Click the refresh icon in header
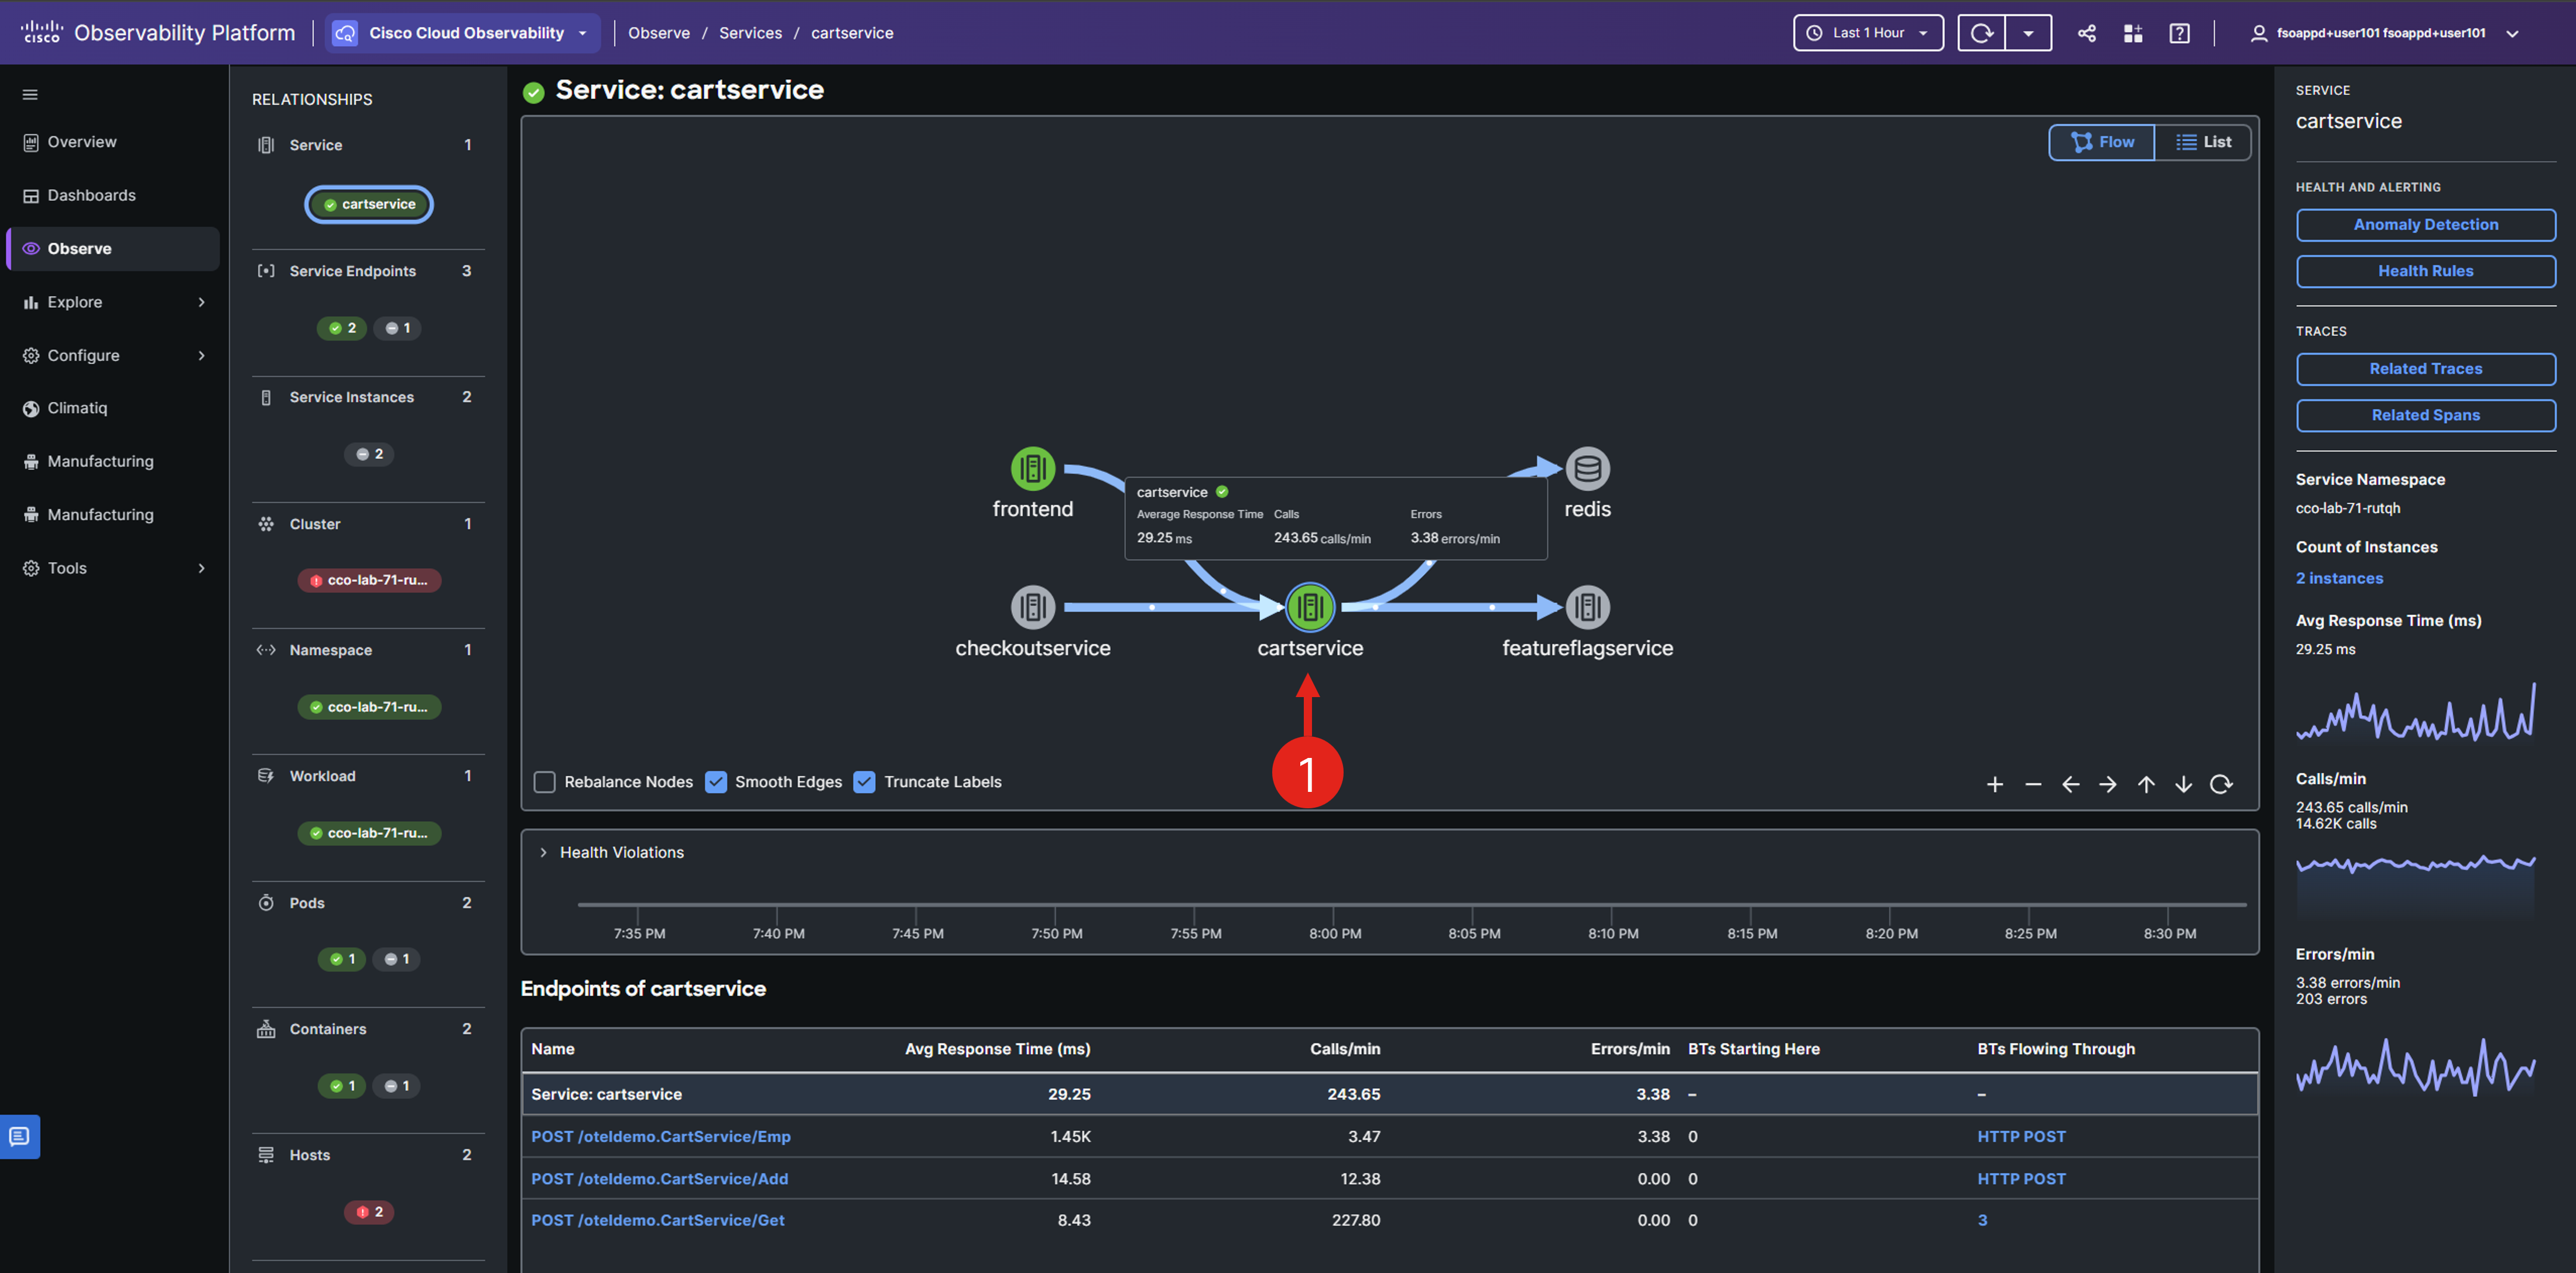The image size is (2576, 1273). tap(1981, 33)
